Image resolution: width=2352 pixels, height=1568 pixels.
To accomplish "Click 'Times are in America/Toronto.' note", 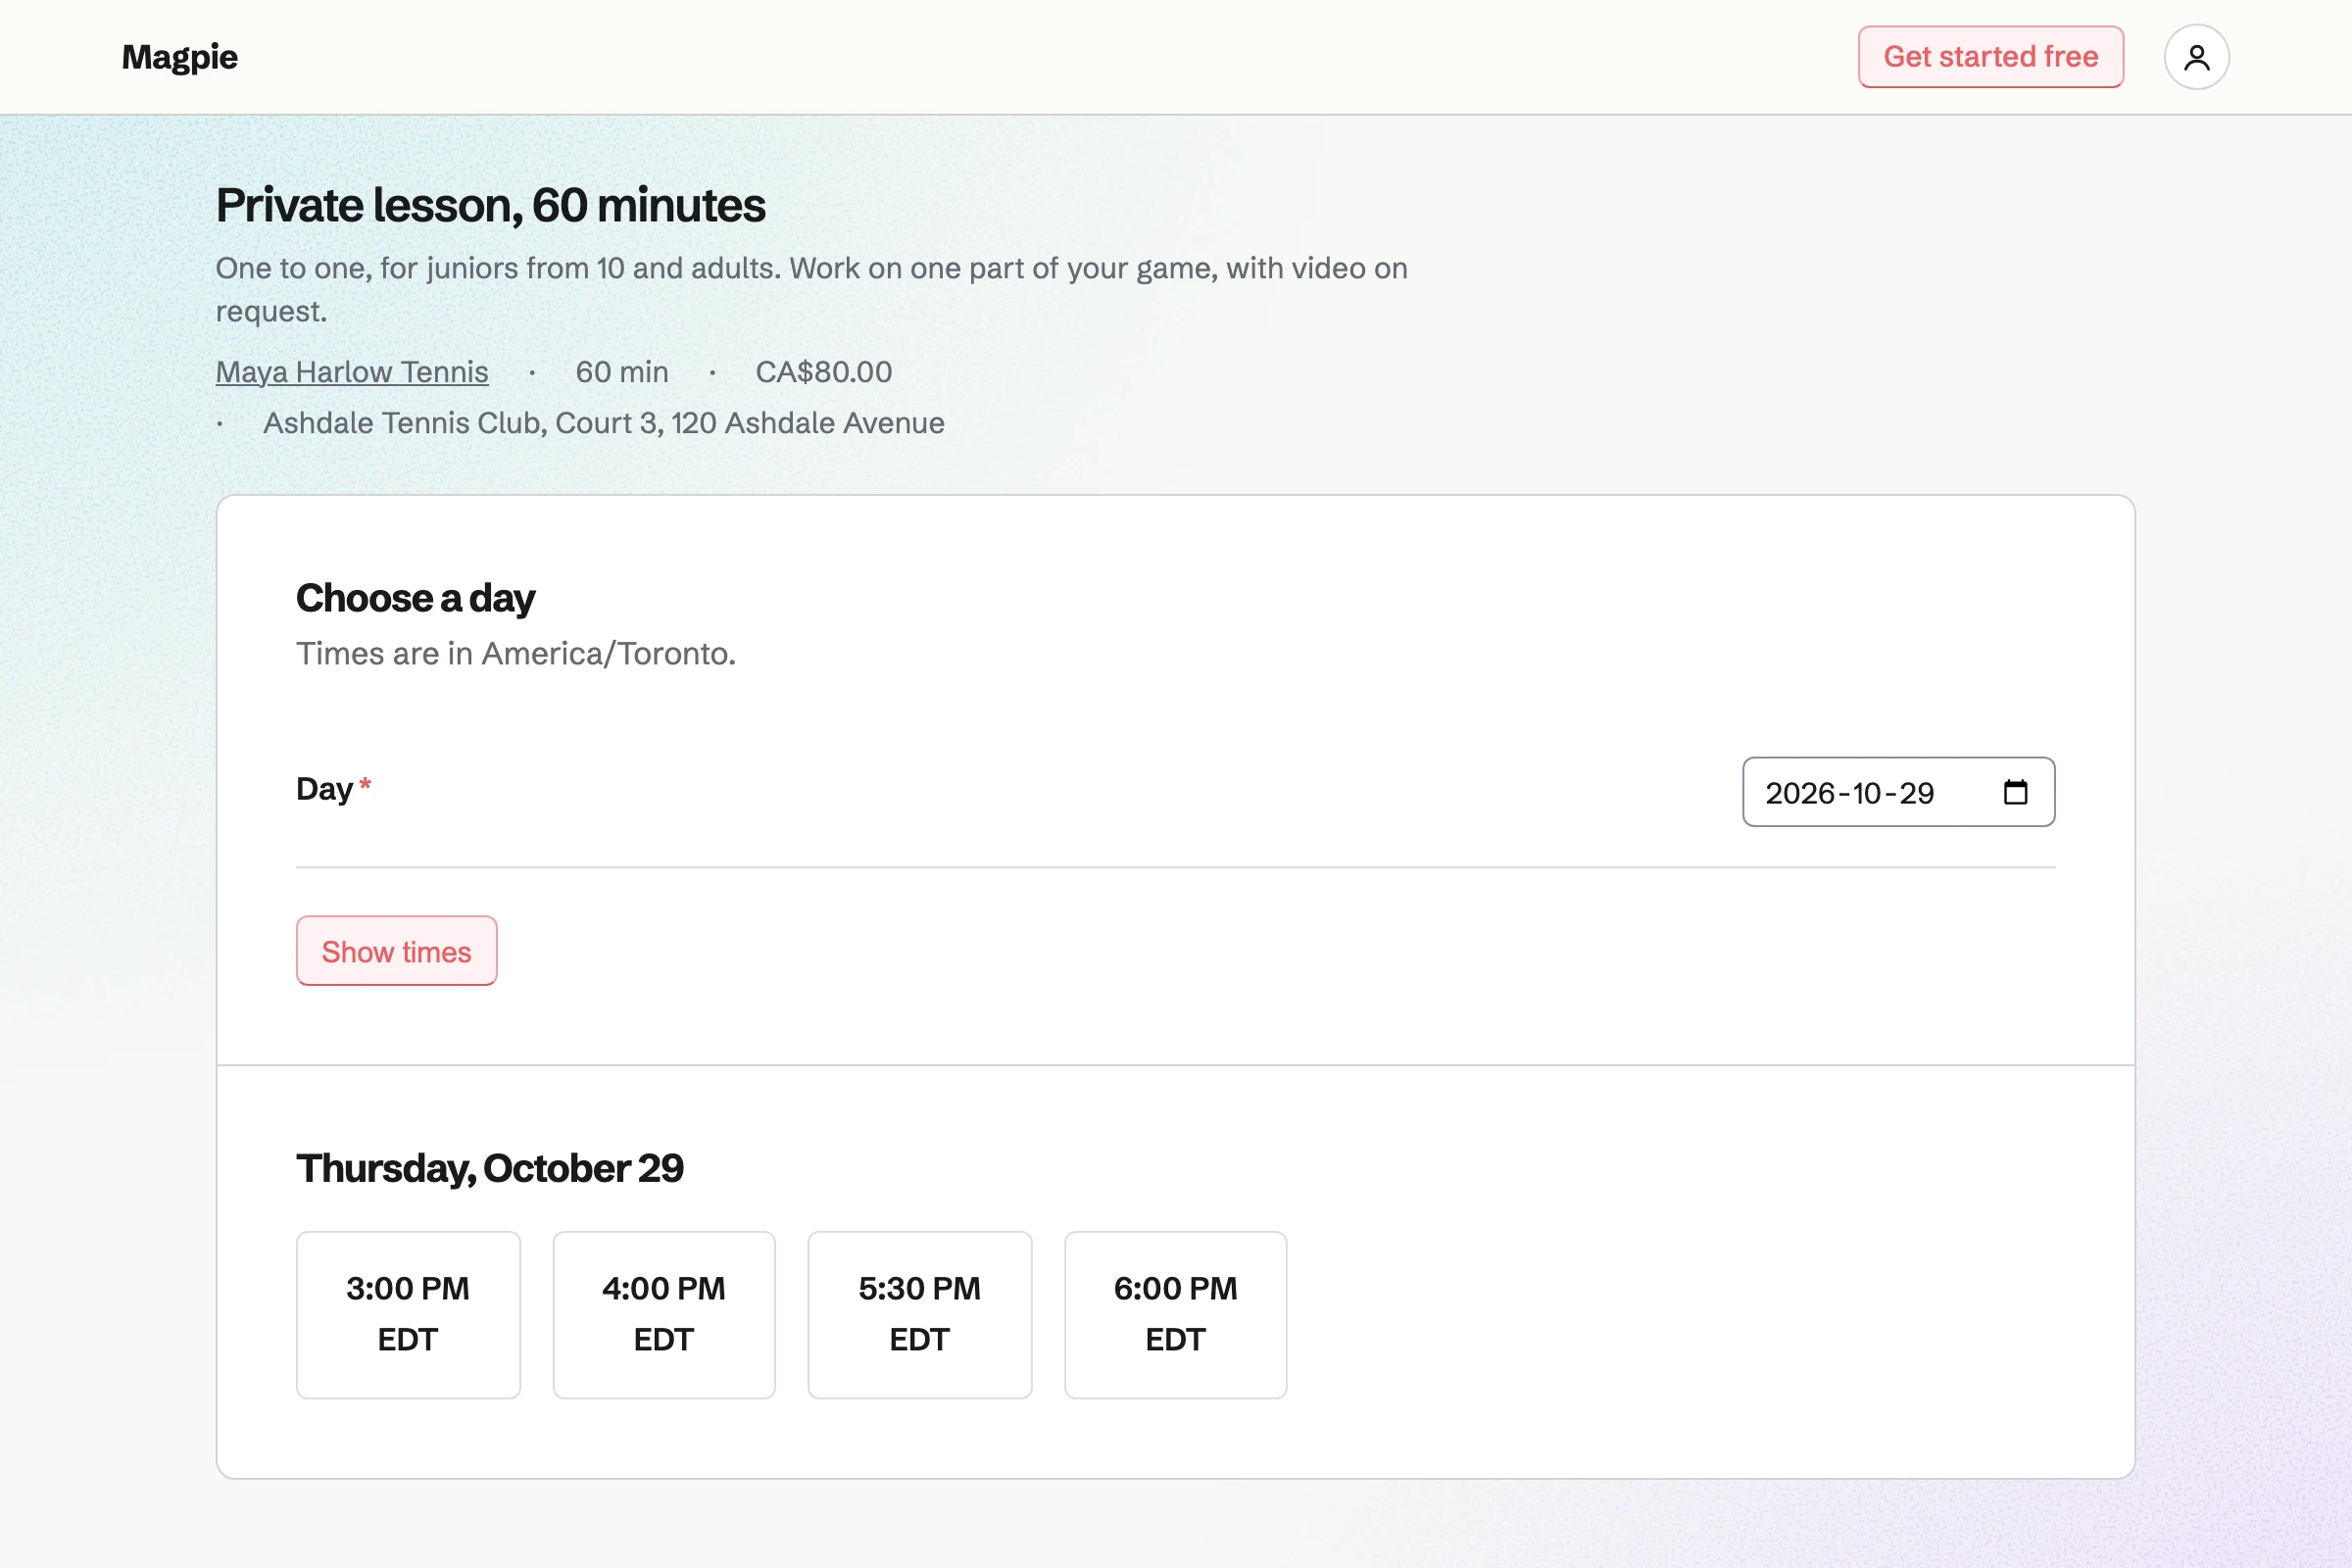I will coord(516,653).
